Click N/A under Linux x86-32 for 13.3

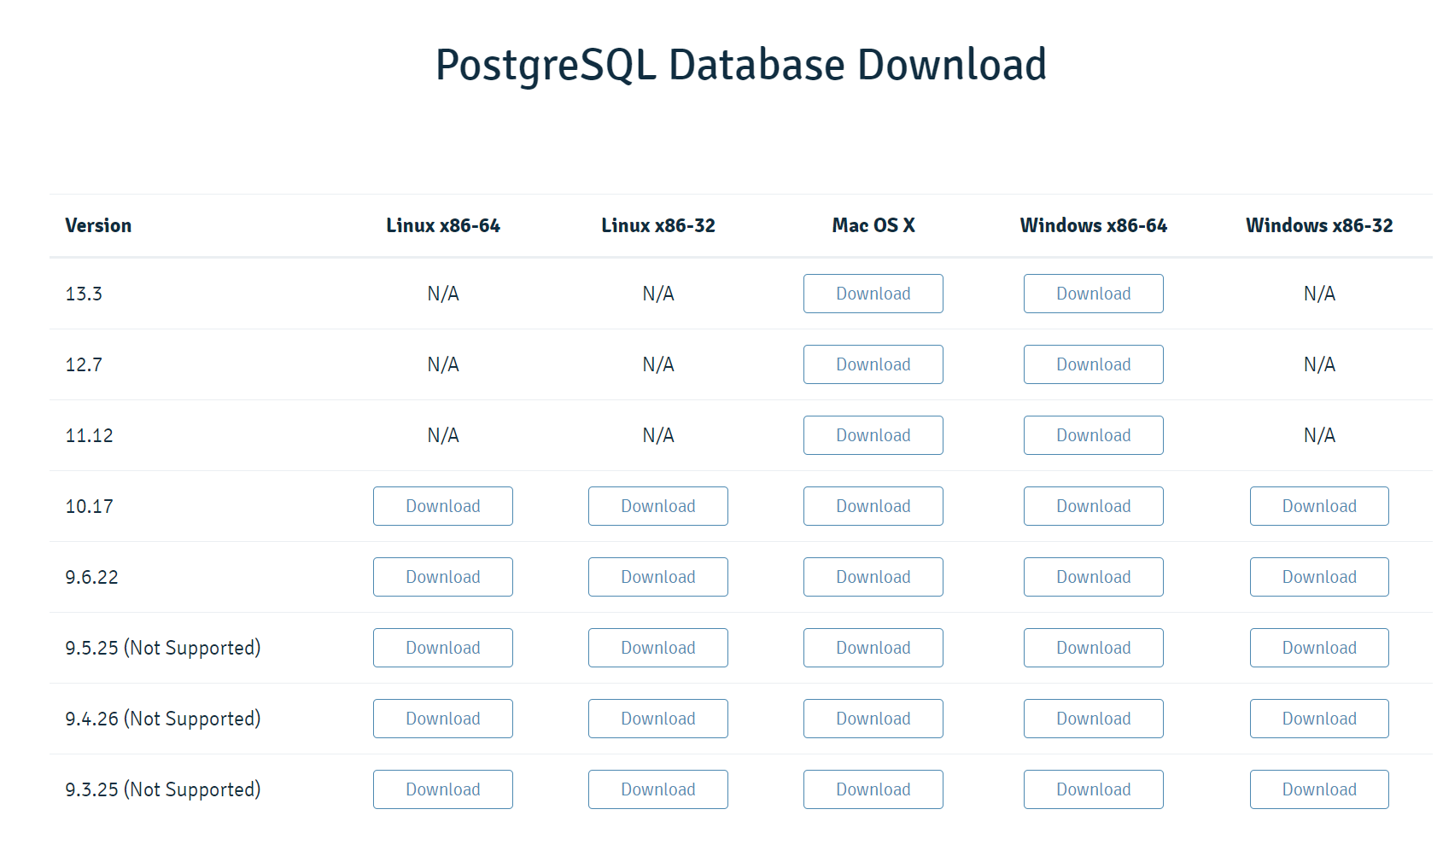[657, 294]
